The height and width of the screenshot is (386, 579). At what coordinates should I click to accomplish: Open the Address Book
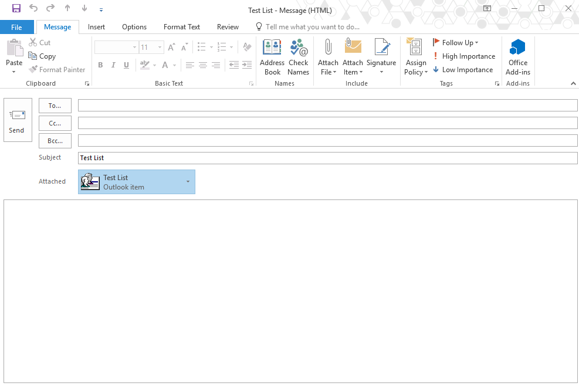coord(272,56)
